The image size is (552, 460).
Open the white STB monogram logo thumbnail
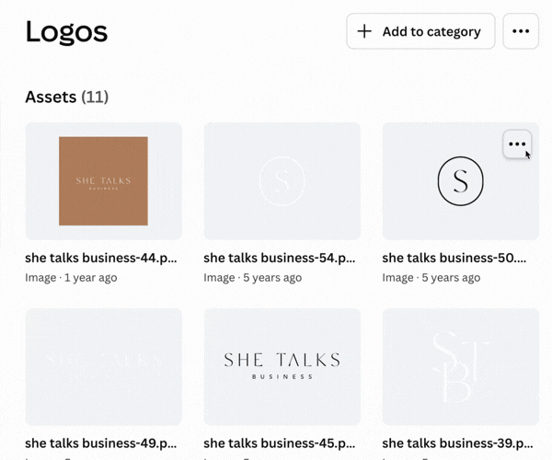click(460, 366)
